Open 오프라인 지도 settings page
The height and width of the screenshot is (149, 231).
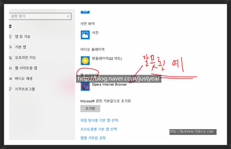pyautogui.click(x=25, y=58)
